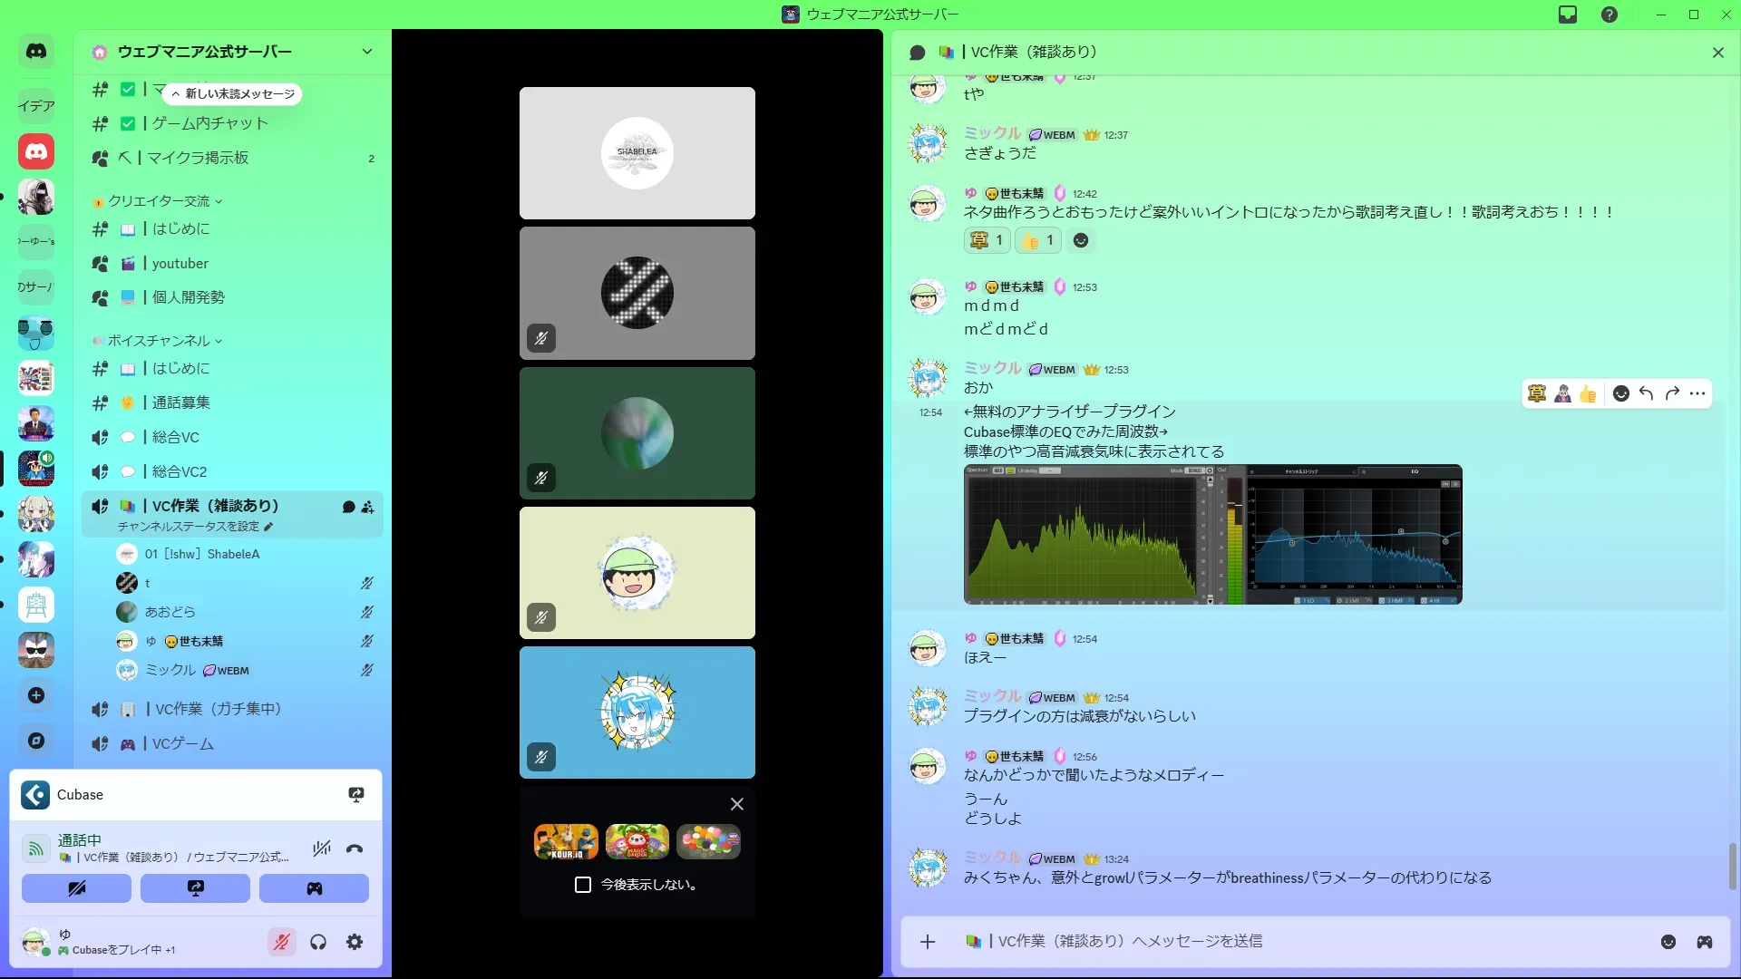The image size is (1741, 979).
Task: Toggle noise suppression icon
Action: click(x=321, y=849)
